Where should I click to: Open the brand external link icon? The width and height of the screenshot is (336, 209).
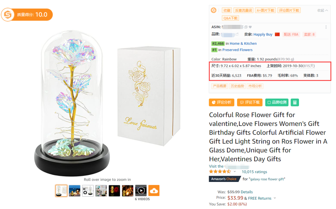click(237, 34)
